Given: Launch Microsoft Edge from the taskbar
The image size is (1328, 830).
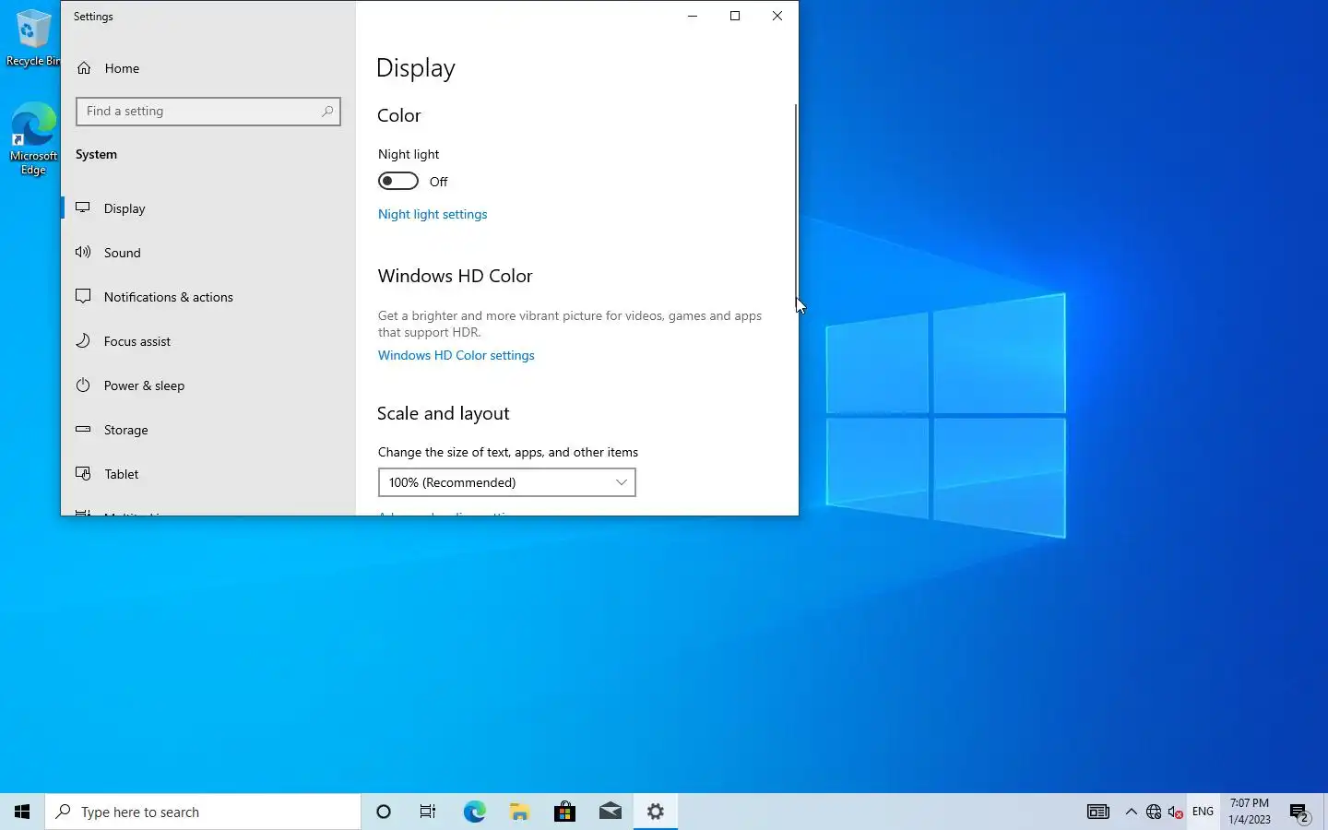Looking at the screenshot, I should (x=474, y=812).
